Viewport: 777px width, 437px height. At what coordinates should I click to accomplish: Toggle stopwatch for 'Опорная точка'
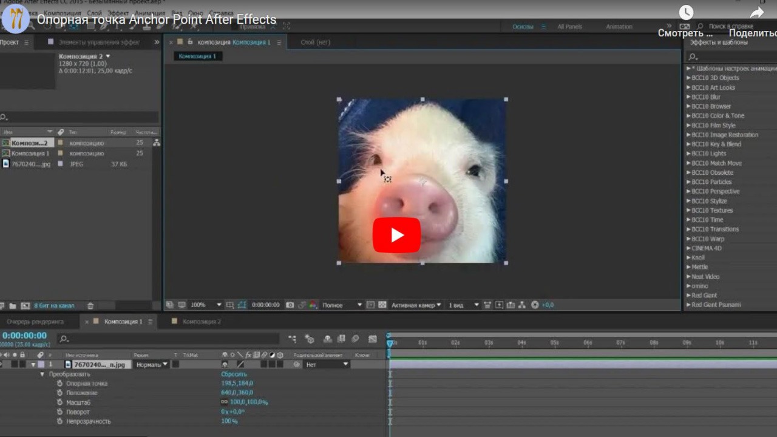59,384
